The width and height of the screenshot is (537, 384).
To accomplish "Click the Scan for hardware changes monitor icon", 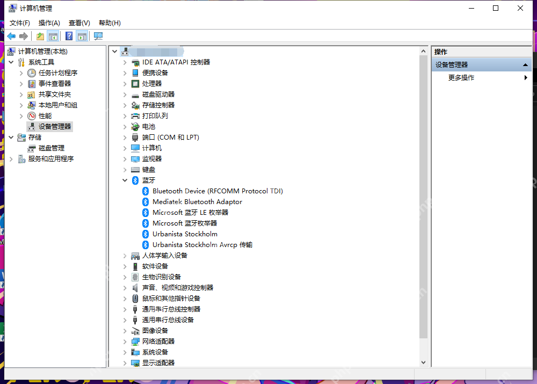I will [x=98, y=36].
